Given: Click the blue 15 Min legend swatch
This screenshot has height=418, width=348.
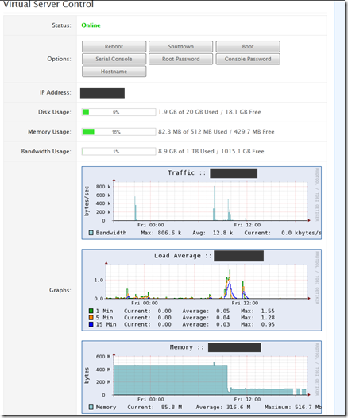Looking at the screenshot, I should [x=91, y=324].
